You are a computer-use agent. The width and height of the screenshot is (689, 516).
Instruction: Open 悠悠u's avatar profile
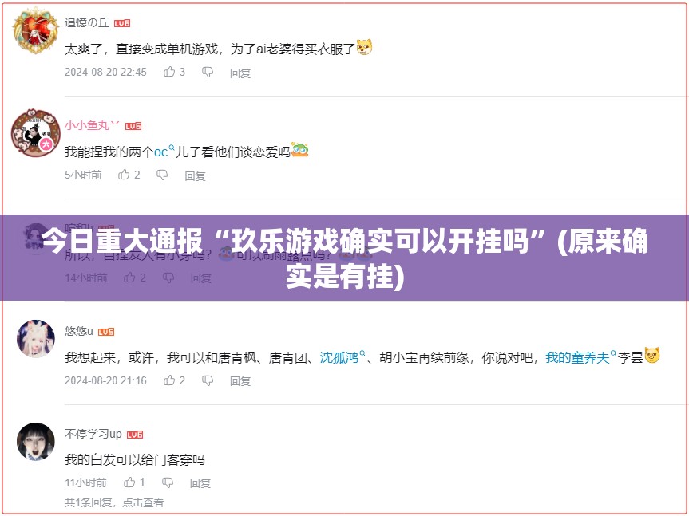(x=36, y=338)
